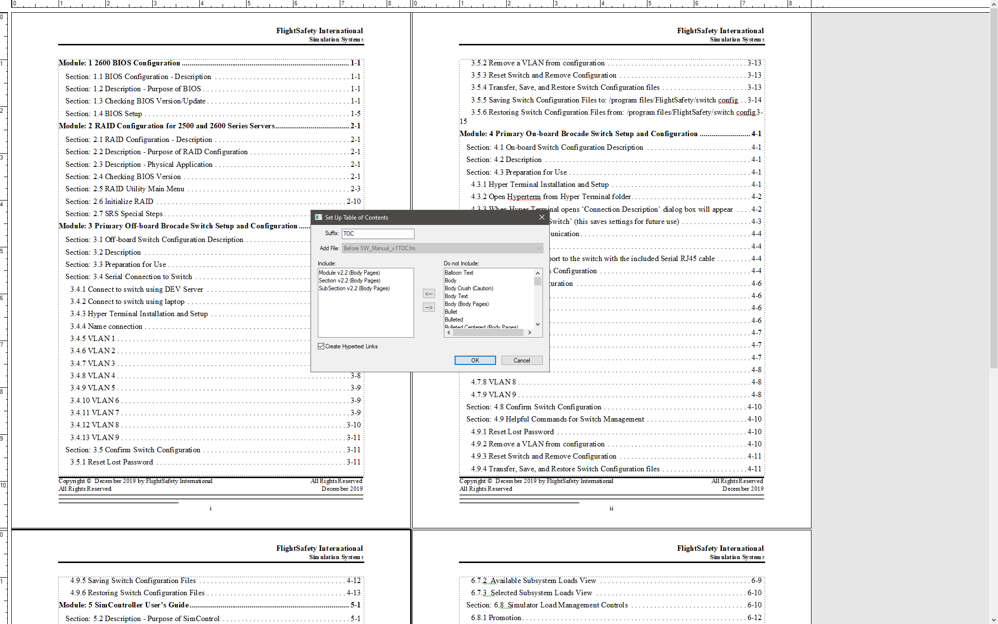
Task: Select Module v2.2 (Body Pages) in the Include list
Action: [x=350, y=272]
